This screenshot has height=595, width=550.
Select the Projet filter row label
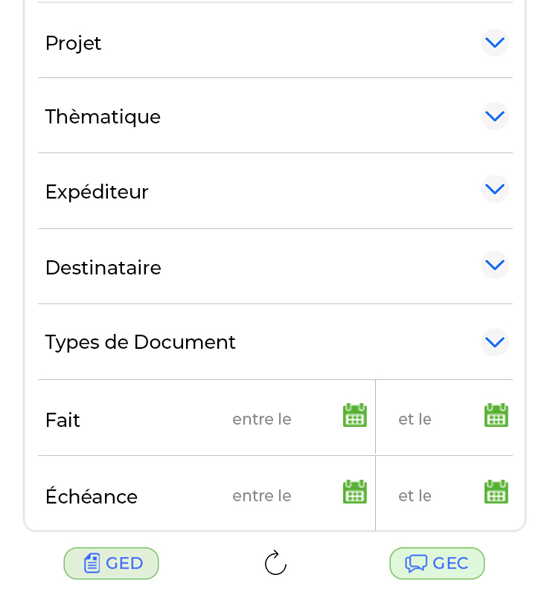click(73, 43)
